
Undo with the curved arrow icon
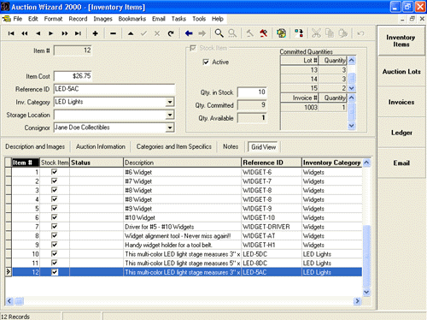click(x=360, y=33)
